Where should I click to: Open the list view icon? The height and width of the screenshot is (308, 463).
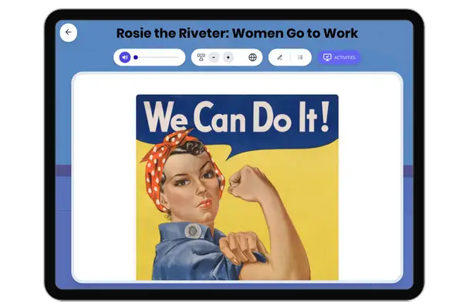point(300,57)
